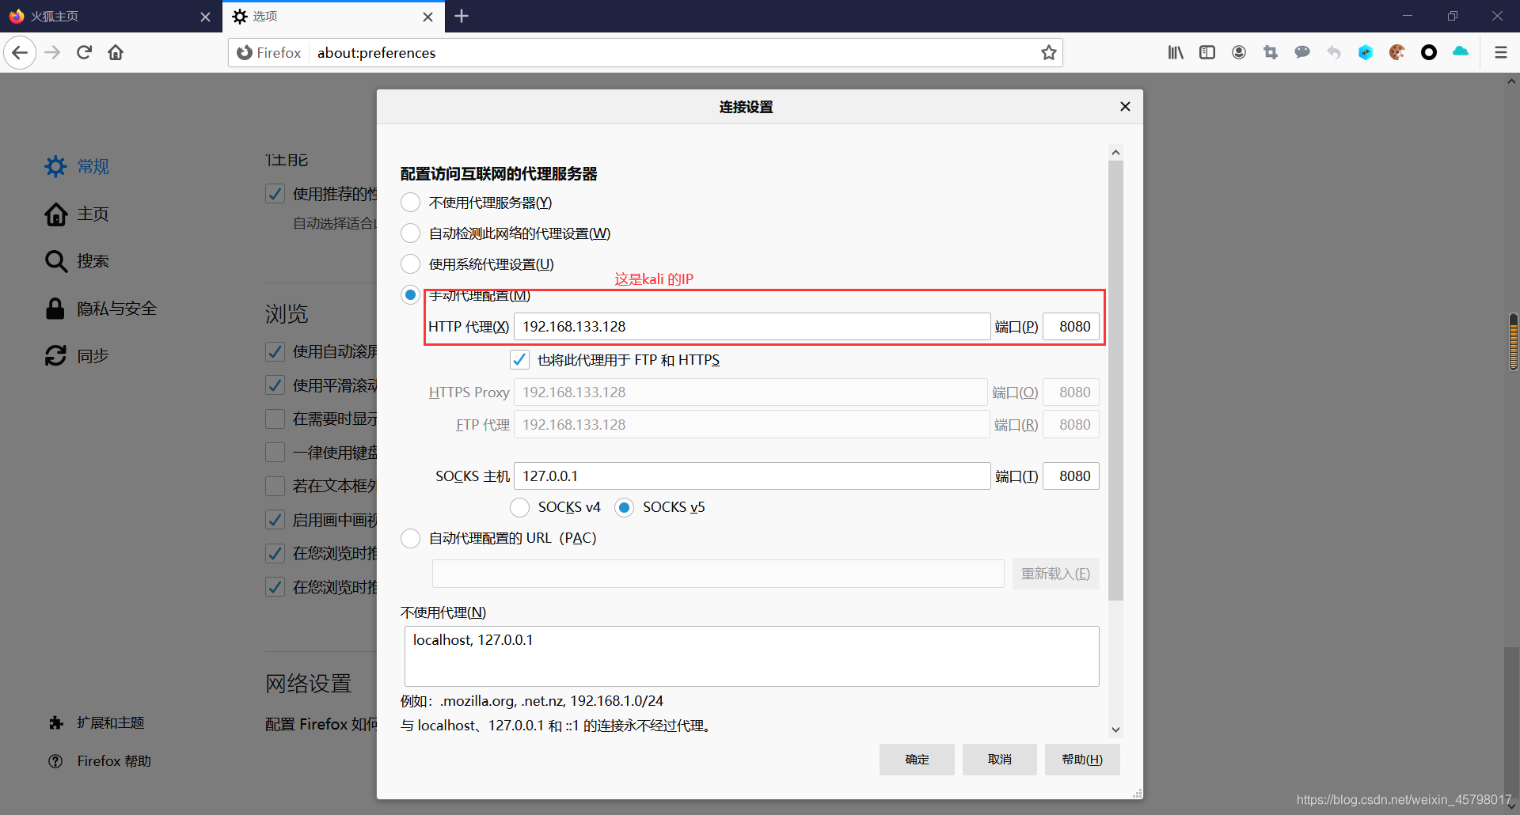Open the 主页 preferences category
This screenshot has height=815, width=1520.
click(x=77, y=214)
